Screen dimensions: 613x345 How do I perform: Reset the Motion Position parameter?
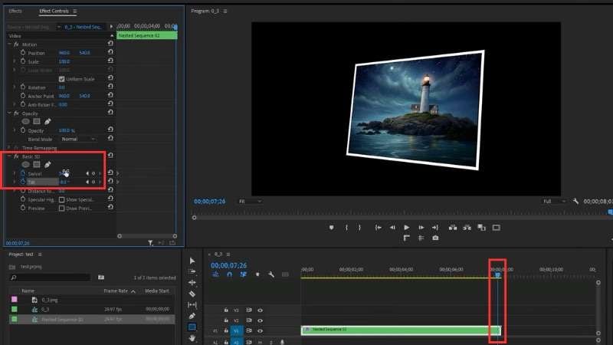(x=111, y=53)
